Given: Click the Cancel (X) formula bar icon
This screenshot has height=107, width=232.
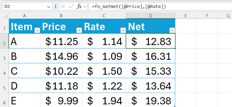Looking at the screenshot, I should [x=63, y=6].
